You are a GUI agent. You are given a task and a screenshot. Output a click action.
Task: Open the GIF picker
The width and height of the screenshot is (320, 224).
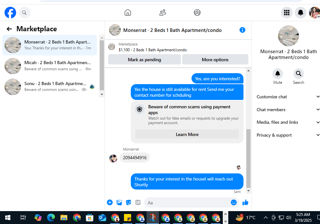click(138, 202)
